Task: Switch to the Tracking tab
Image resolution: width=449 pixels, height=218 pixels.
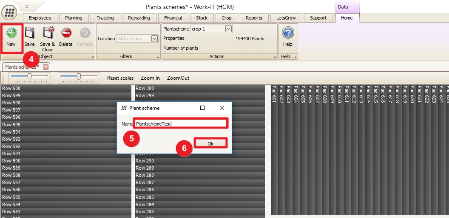Action: [105, 18]
